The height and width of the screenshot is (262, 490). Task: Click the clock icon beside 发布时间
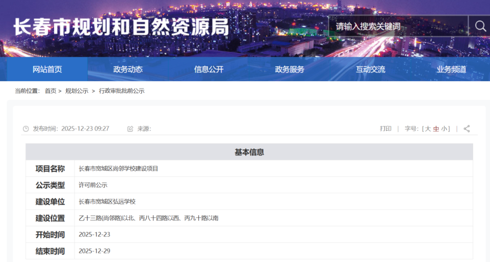point(26,129)
